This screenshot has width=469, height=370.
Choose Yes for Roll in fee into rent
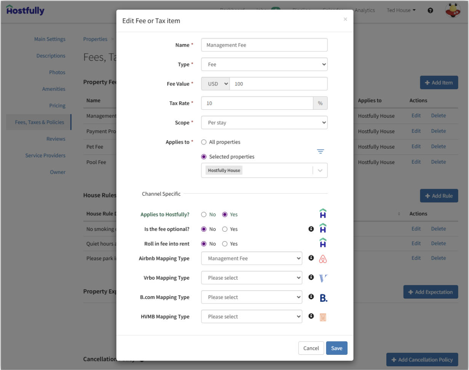(225, 244)
